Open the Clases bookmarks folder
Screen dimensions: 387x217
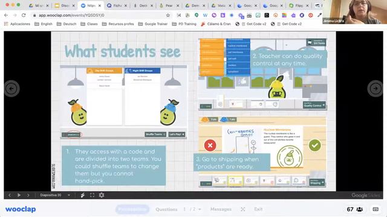pyautogui.click(x=89, y=24)
